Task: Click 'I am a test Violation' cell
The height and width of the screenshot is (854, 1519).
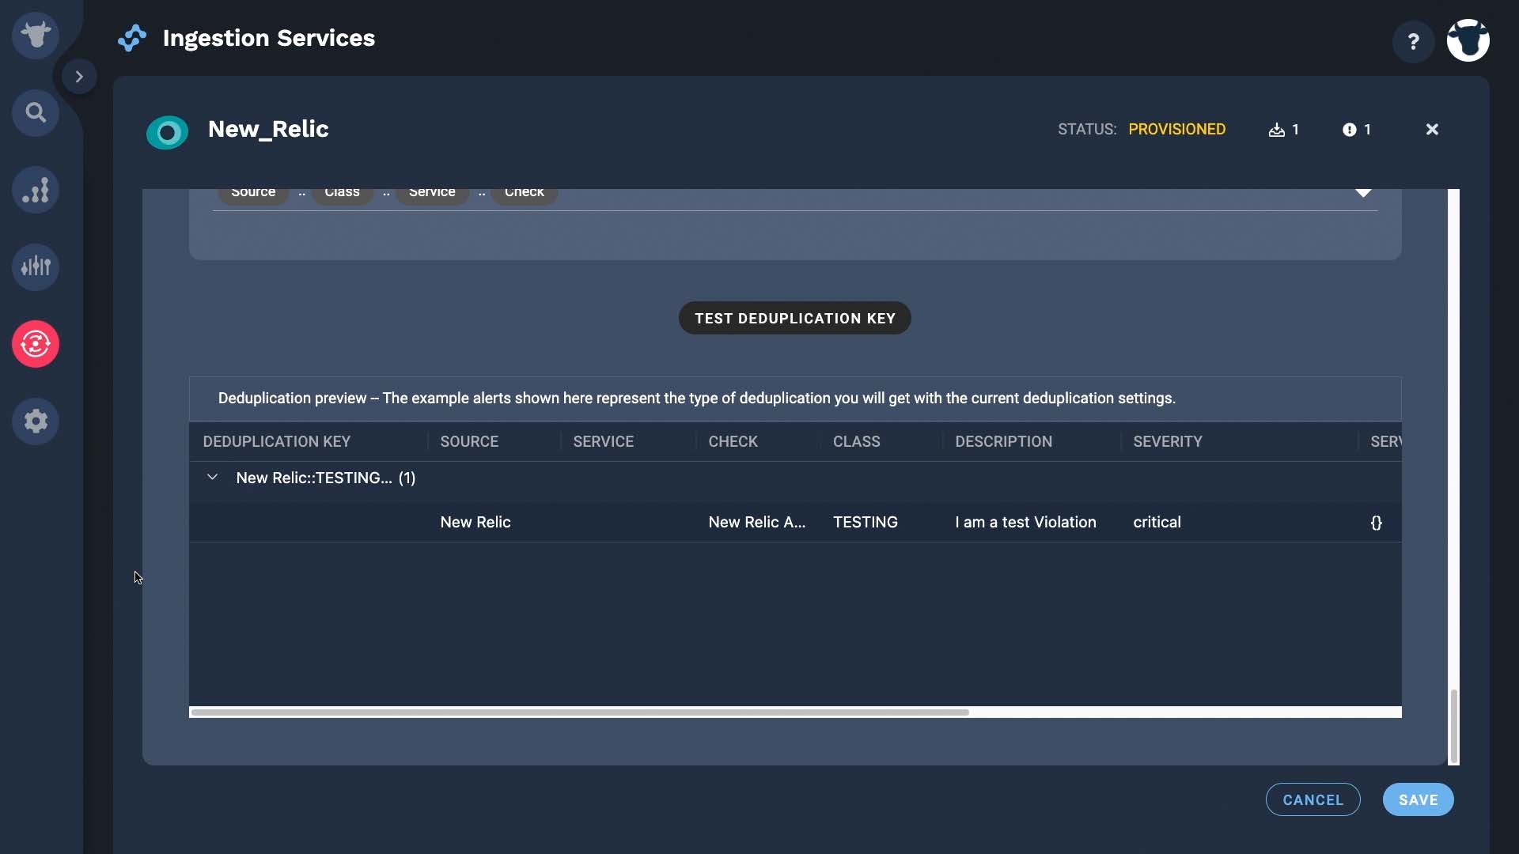Action: 1025,522
